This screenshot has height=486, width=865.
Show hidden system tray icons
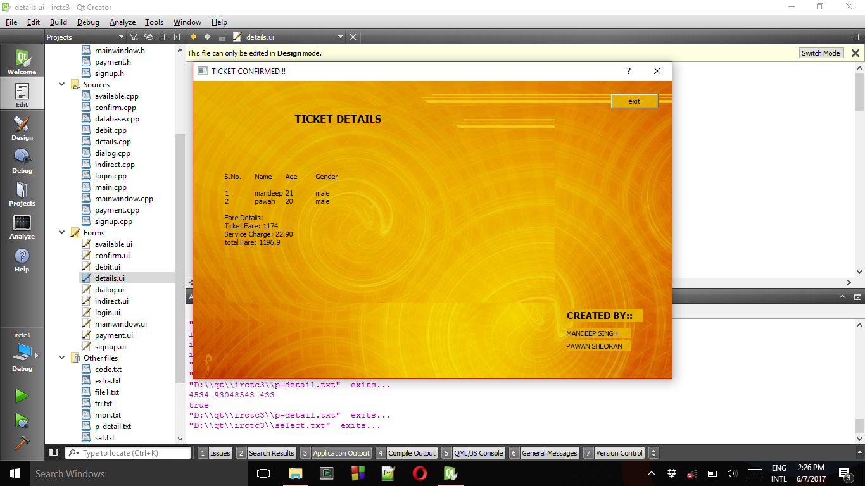[x=651, y=473]
